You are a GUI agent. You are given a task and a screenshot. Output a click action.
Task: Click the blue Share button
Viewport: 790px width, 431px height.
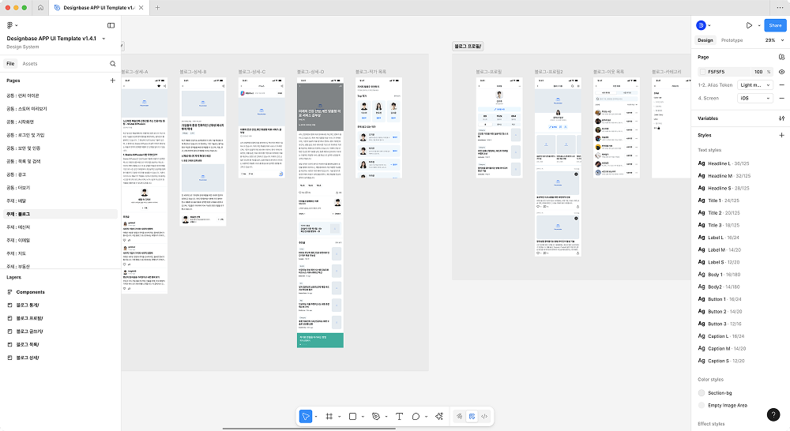774,25
